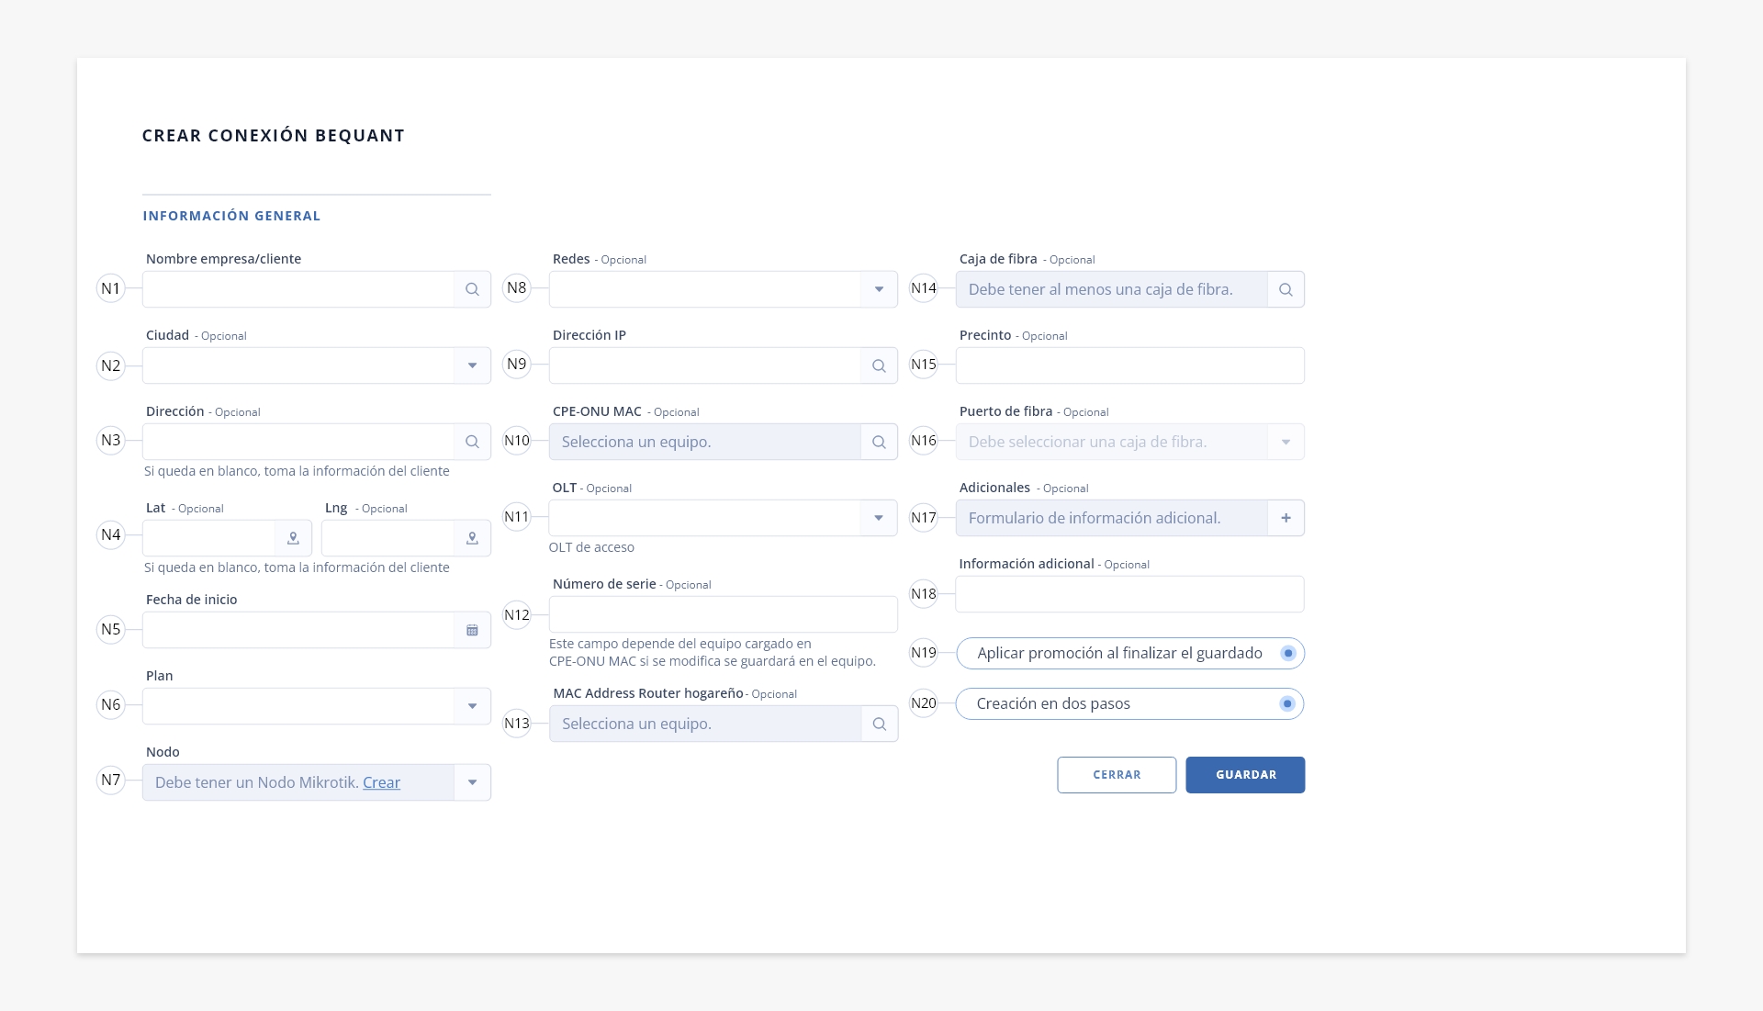The image size is (1763, 1011).
Task: Click the Precinto input field
Action: click(x=1129, y=365)
